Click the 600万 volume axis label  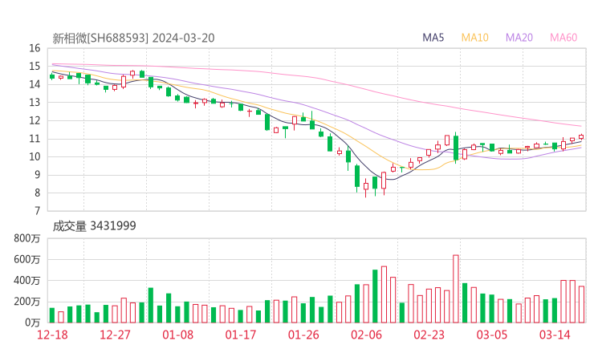point(27,259)
